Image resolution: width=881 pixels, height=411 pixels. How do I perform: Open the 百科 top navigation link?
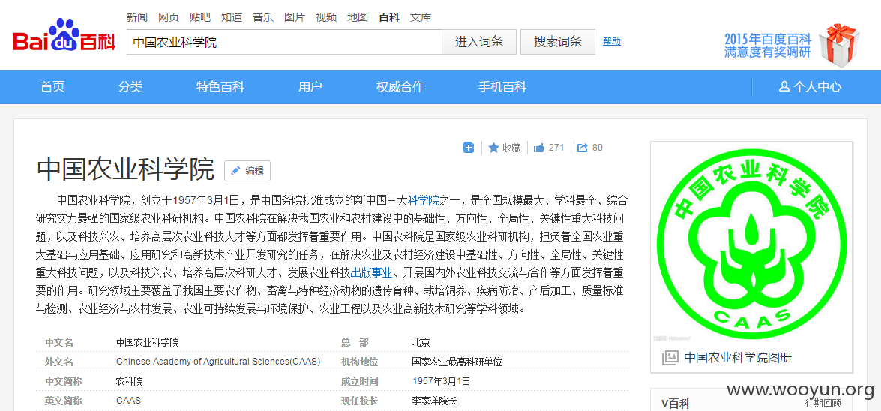pyautogui.click(x=389, y=16)
